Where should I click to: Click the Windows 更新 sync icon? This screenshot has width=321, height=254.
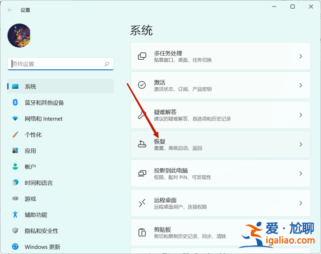click(15, 246)
